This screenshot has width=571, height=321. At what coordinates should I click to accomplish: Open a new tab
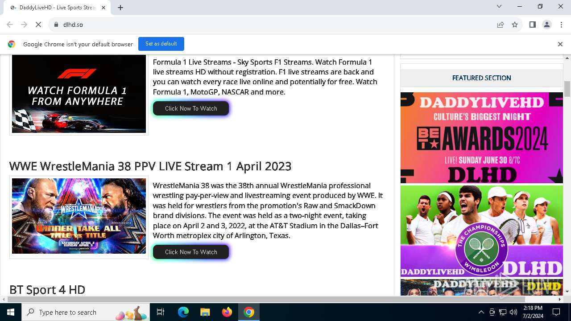120,8
